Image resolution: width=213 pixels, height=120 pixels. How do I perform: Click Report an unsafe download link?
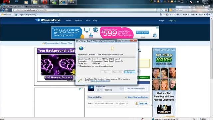[x=100, y=81]
